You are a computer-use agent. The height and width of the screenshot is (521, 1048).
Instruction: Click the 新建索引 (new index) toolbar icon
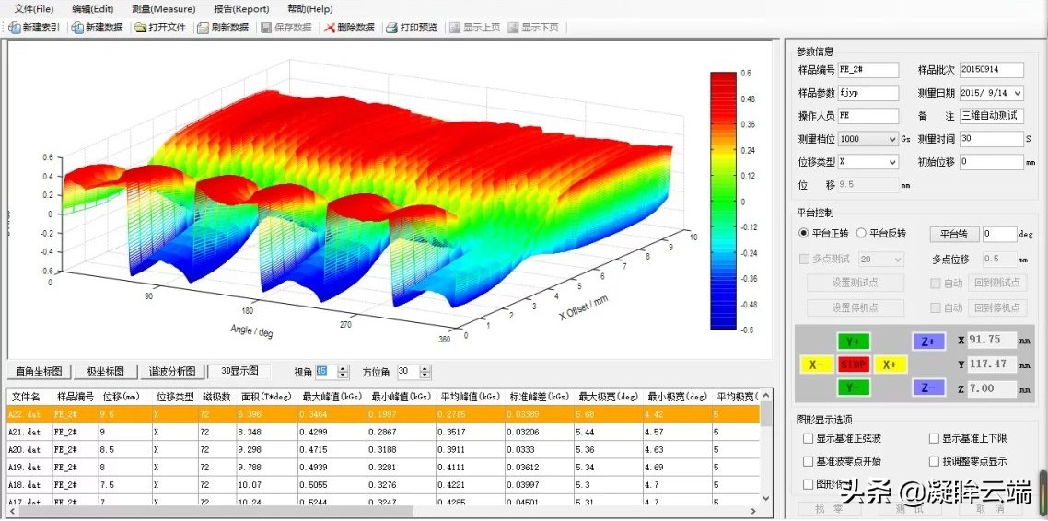[14, 28]
